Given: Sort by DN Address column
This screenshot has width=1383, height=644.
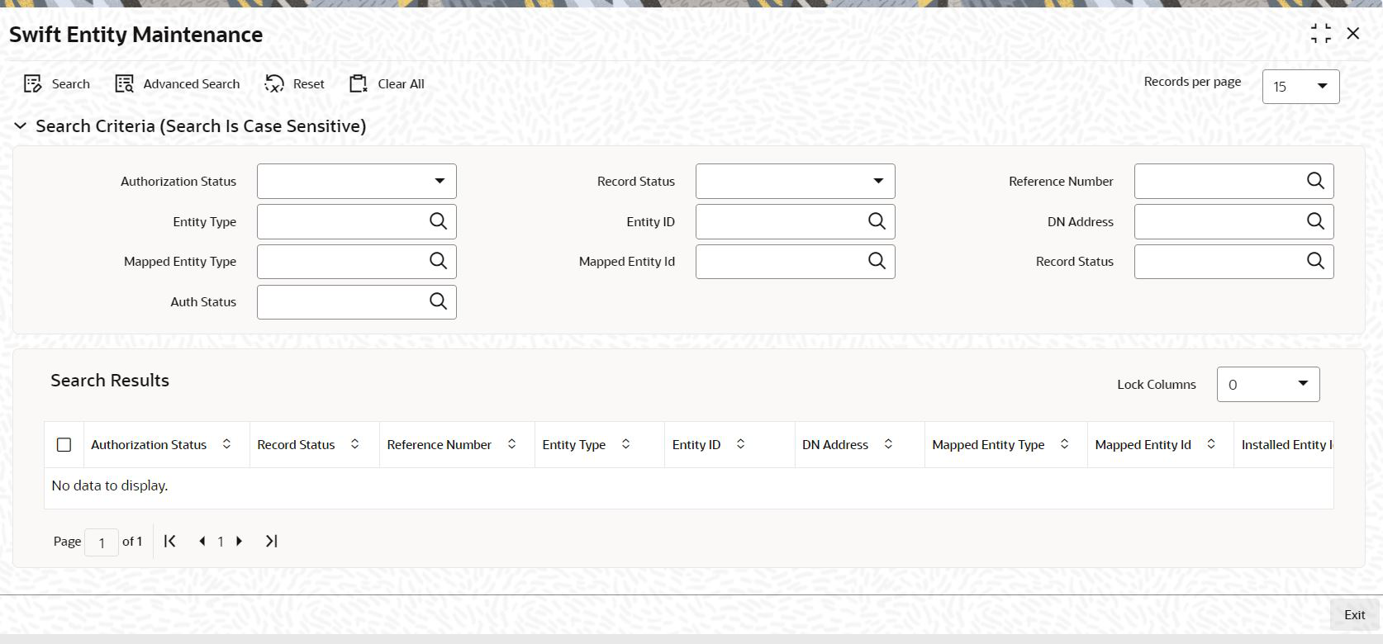Looking at the screenshot, I should point(888,444).
